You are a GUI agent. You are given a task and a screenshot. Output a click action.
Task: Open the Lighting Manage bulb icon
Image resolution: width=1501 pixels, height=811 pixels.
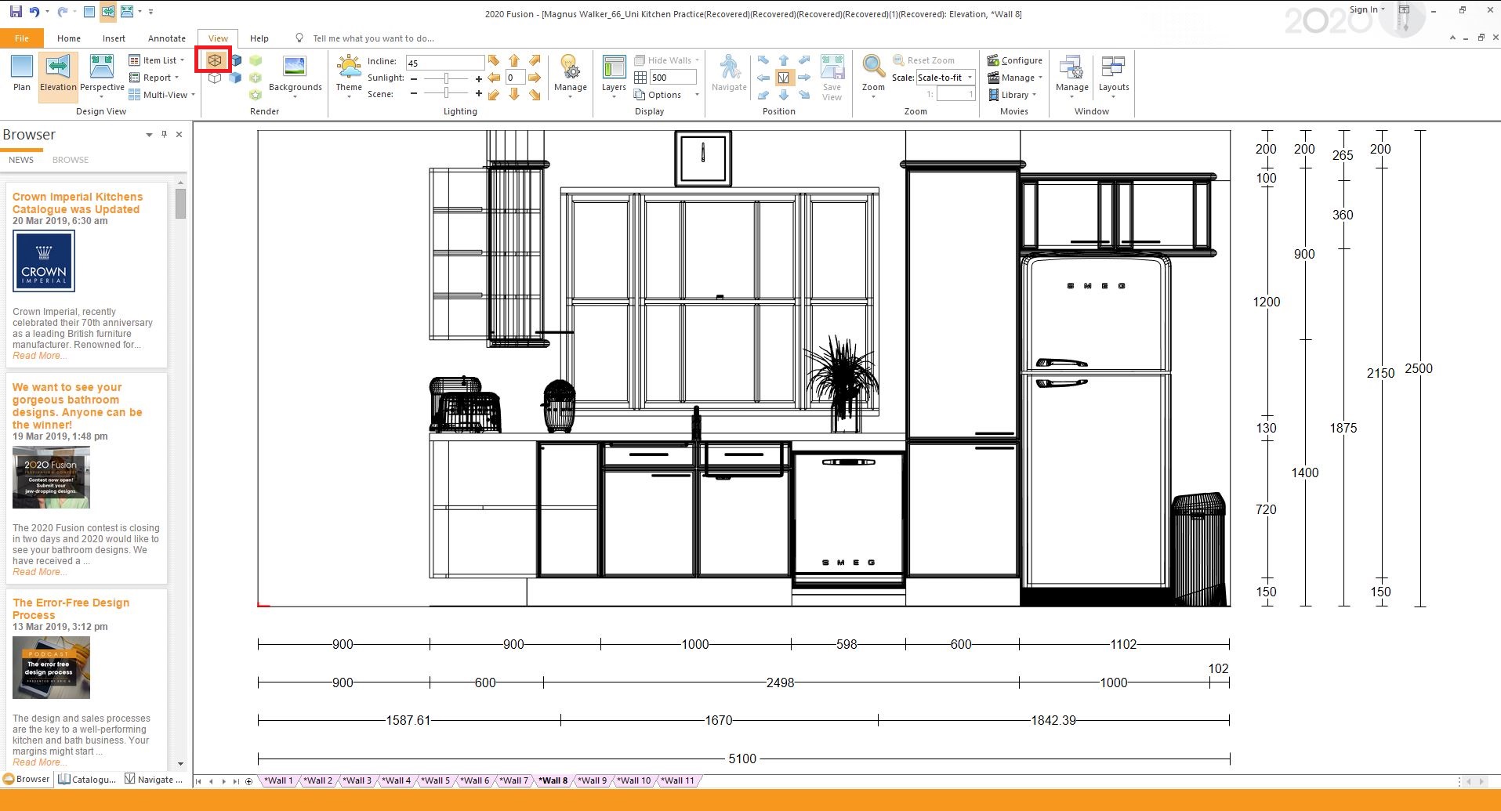tap(570, 67)
